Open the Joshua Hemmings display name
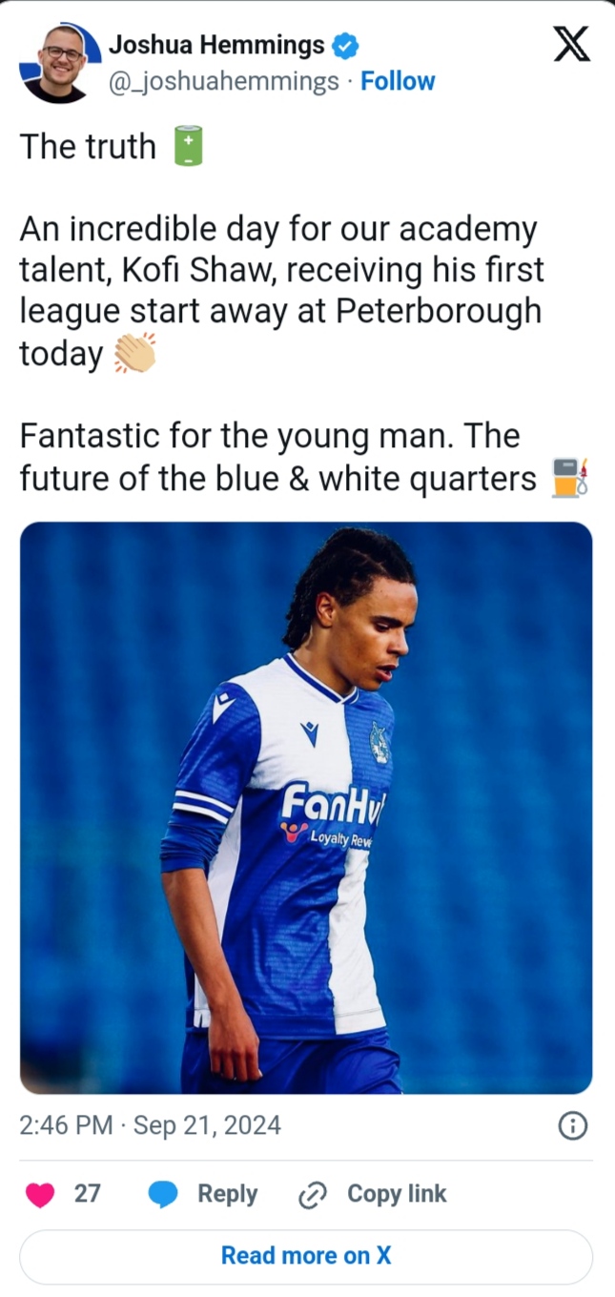 pyautogui.click(x=216, y=45)
